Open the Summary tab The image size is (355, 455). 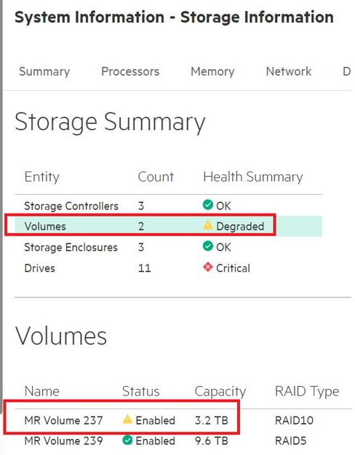[x=44, y=71]
